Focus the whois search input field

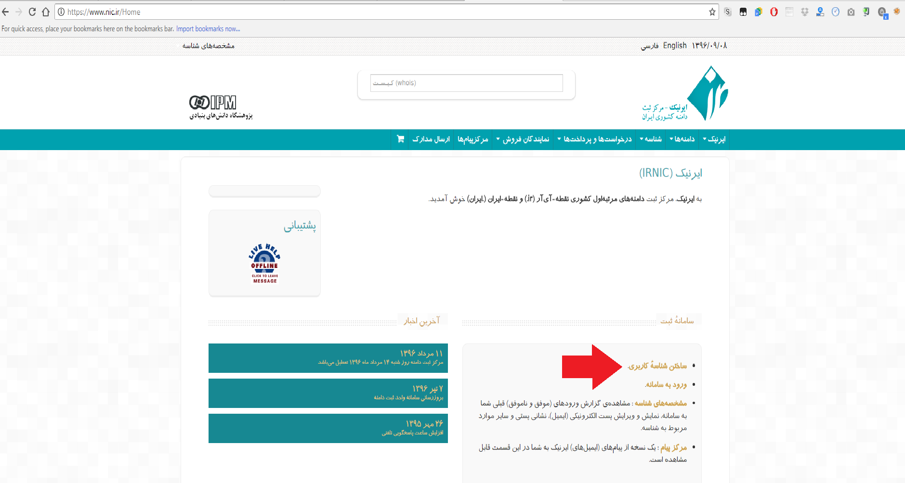[x=466, y=83]
